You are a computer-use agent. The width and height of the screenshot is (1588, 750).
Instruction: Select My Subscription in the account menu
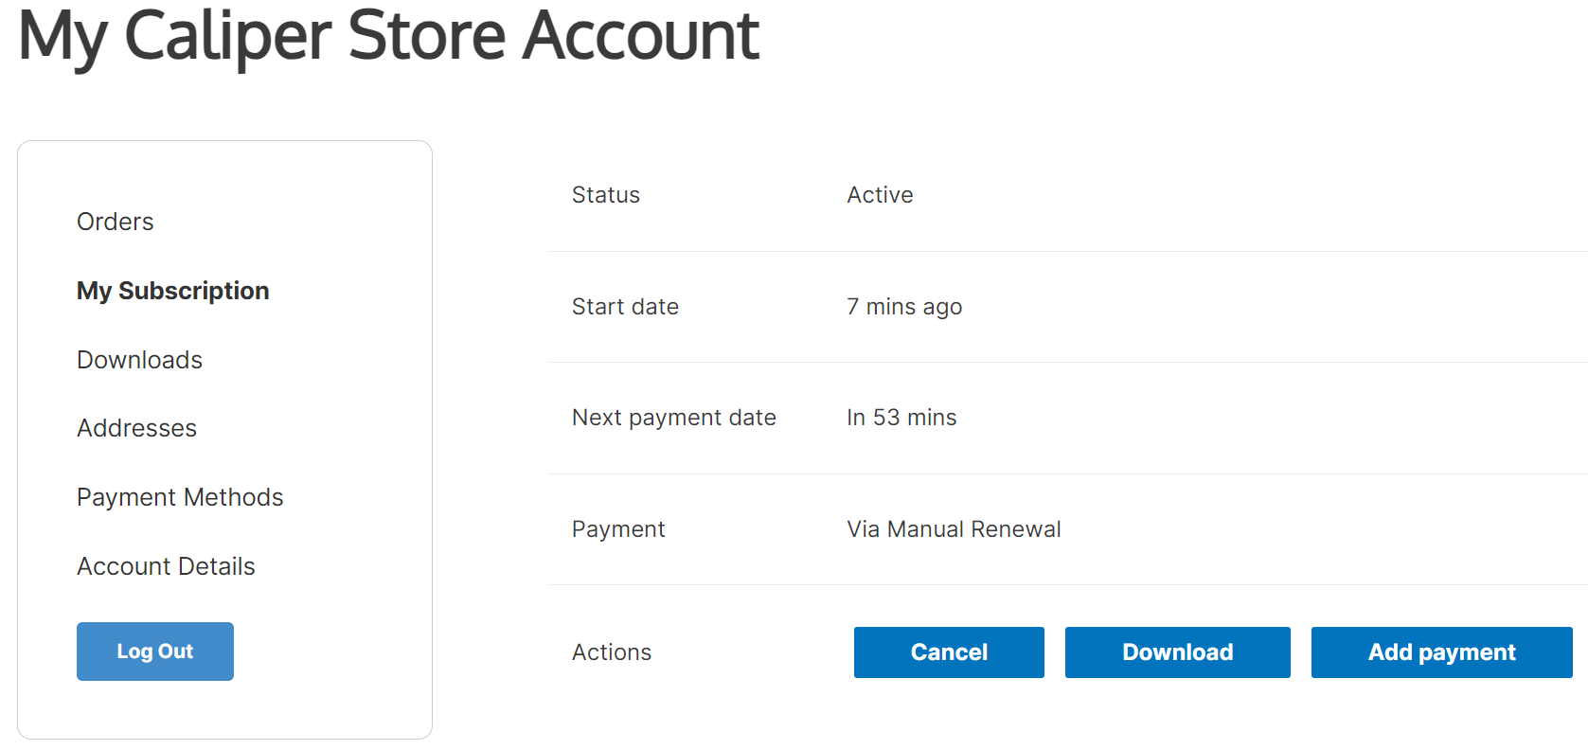(x=172, y=291)
